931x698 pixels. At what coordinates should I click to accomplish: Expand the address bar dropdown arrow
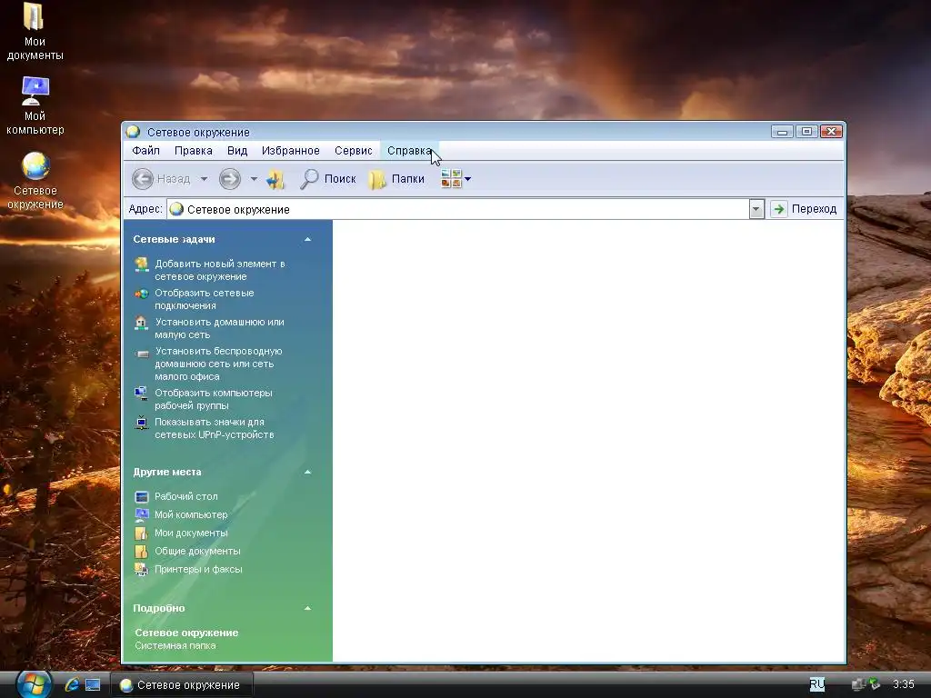click(756, 210)
